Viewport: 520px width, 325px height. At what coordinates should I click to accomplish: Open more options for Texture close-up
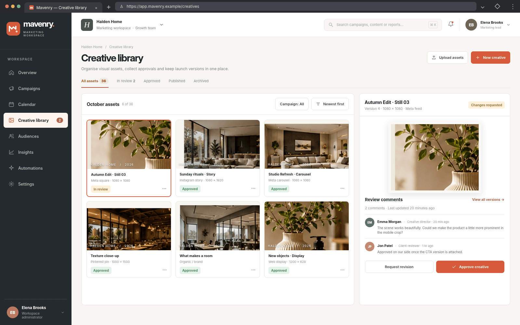click(x=164, y=270)
